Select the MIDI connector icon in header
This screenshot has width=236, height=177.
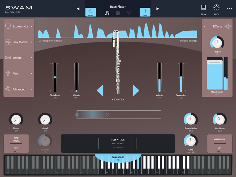coord(118,13)
